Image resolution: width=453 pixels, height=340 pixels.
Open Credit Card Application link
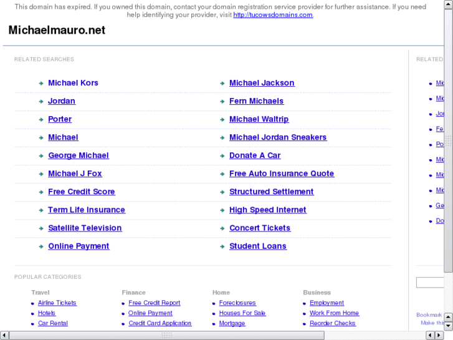tap(160, 323)
